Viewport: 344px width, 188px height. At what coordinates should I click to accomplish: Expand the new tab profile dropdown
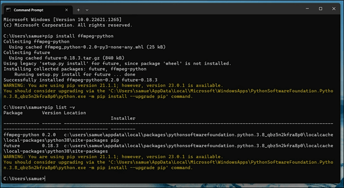pyautogui.click(x=87, y=10)
